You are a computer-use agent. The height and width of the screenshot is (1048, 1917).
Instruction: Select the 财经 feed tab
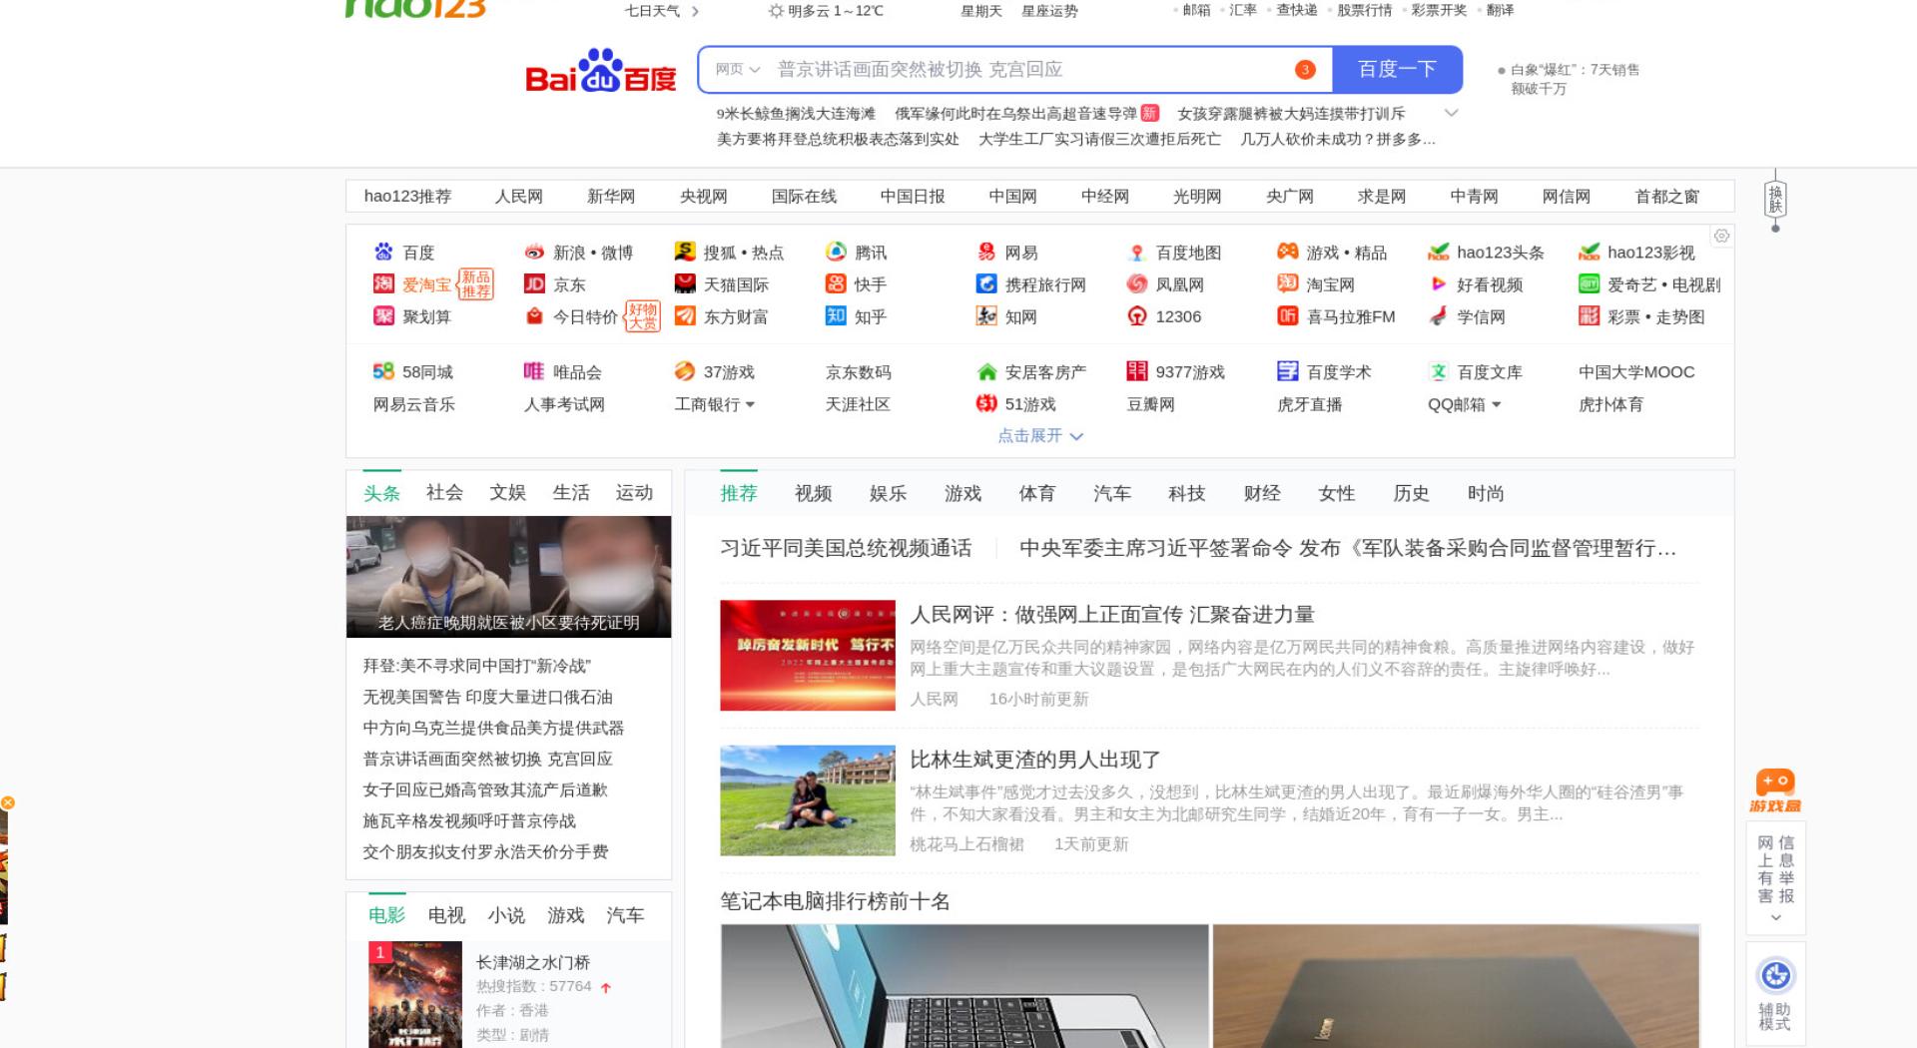point(1262,493)
